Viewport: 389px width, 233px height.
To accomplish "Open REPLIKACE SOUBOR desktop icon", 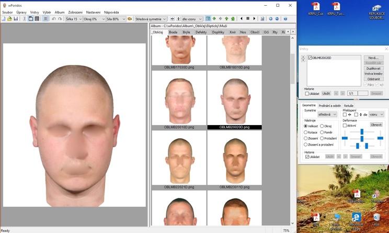I will pos(376,12).
